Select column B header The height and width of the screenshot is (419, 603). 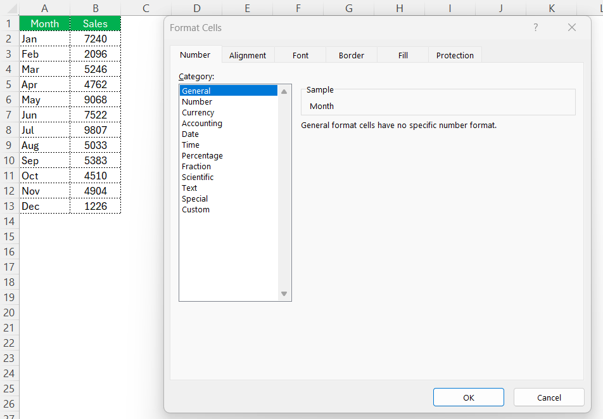tap(96, 8)
